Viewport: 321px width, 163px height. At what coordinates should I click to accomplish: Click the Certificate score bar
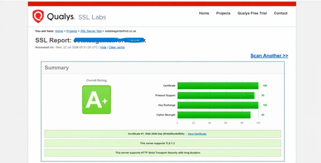(x=218, y=86)
